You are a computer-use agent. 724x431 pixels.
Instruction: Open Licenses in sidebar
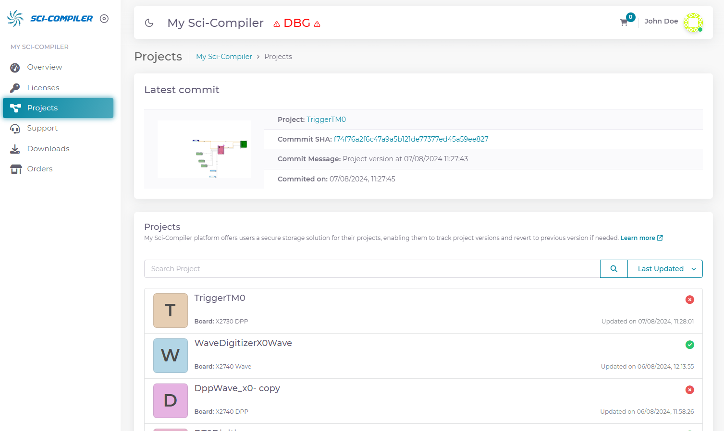point(58,88)
